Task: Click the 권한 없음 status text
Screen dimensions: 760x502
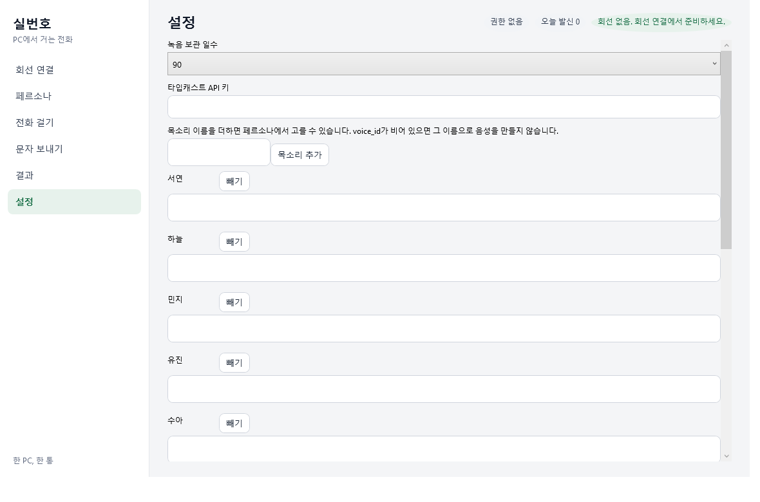Action: click(x=506, y=21)
